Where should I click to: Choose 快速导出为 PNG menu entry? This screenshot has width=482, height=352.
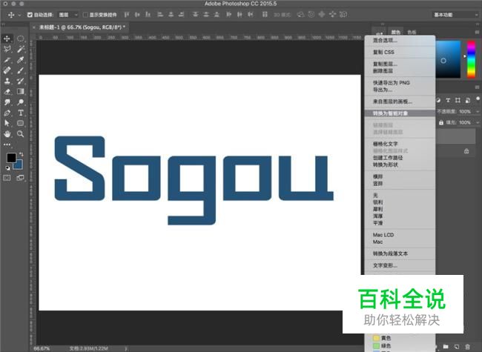pos(400,82)
